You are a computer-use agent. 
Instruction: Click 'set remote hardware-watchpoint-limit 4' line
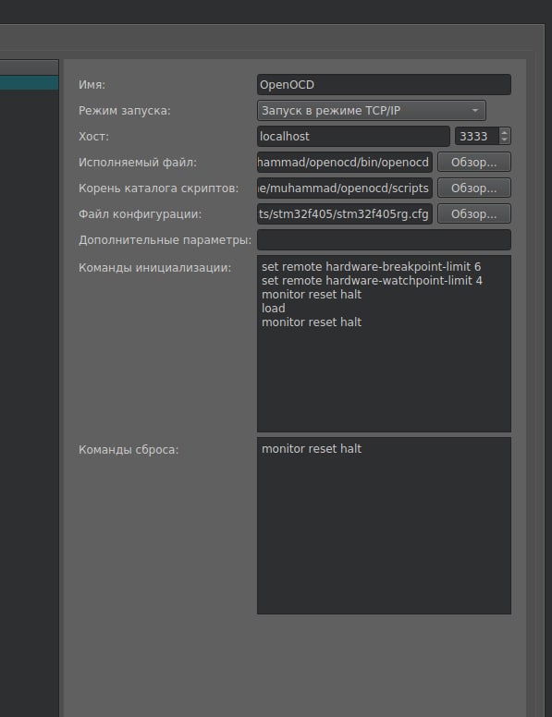click(x=372, y=280)
